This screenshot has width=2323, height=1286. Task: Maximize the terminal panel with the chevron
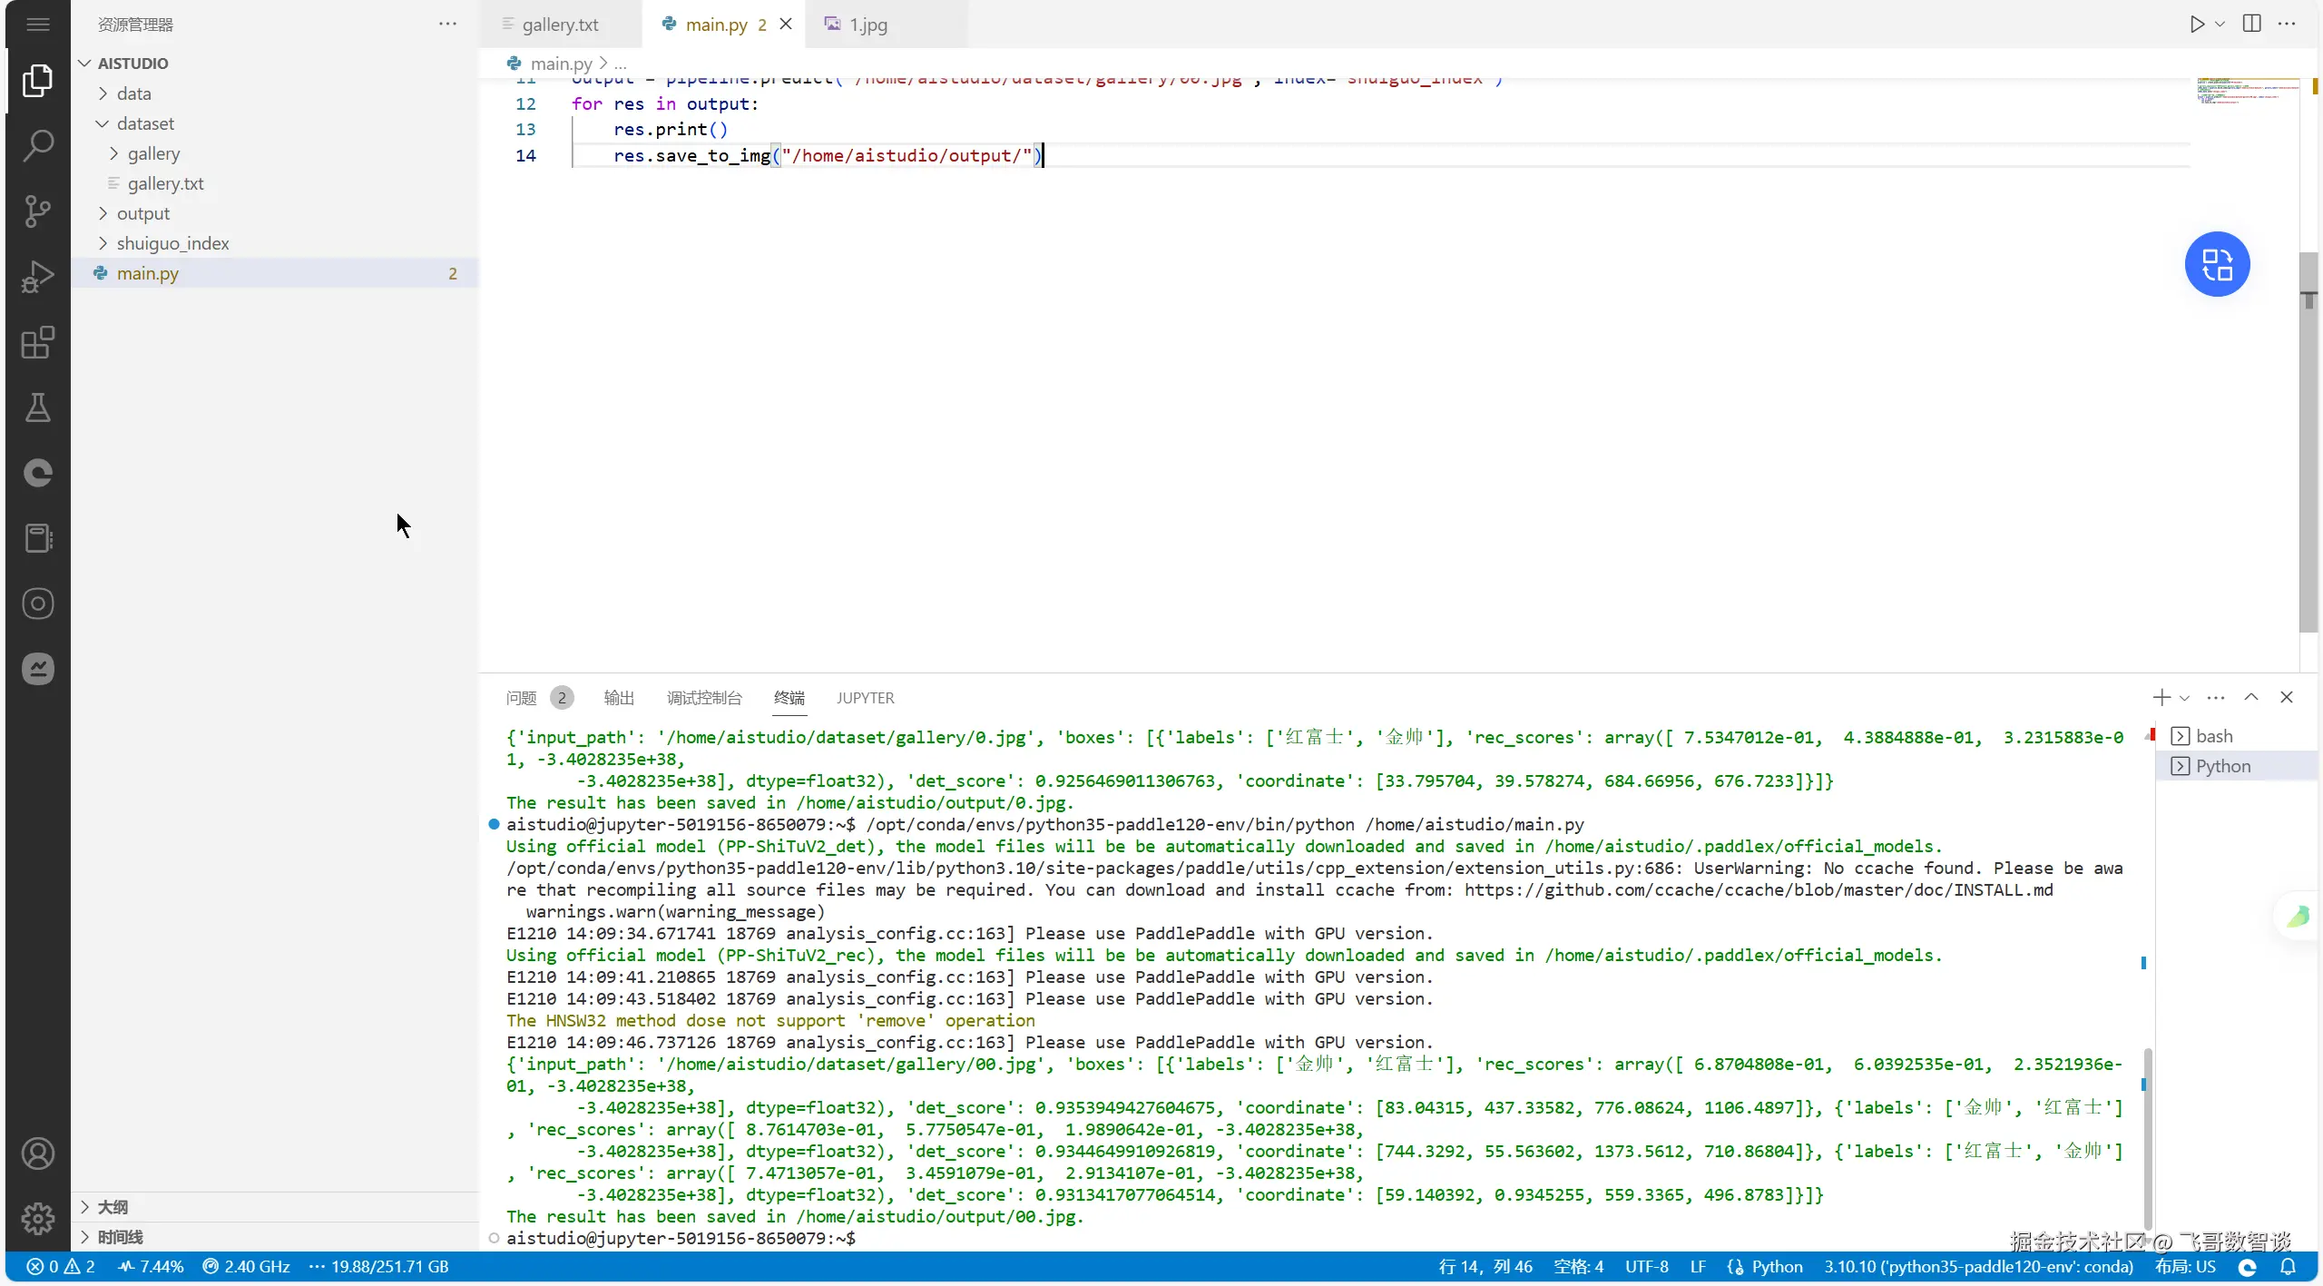[x=2250, y=697]
